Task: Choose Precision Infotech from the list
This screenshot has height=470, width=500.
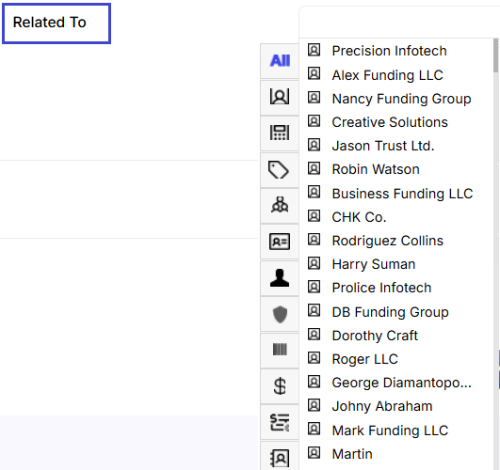Action: [x=389, y=51]
